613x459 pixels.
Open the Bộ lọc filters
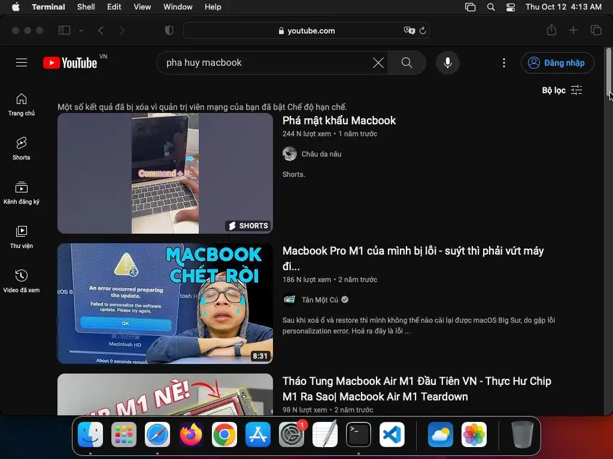[562, 90]
